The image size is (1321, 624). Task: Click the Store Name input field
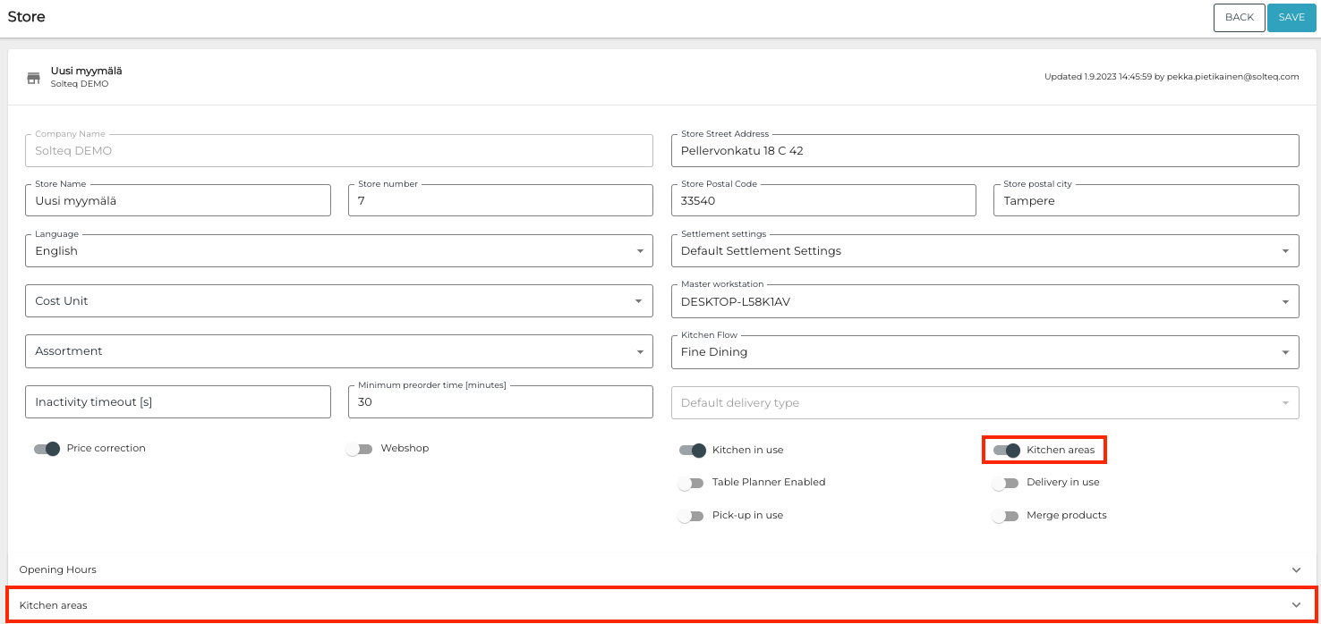tap(178, 201)
